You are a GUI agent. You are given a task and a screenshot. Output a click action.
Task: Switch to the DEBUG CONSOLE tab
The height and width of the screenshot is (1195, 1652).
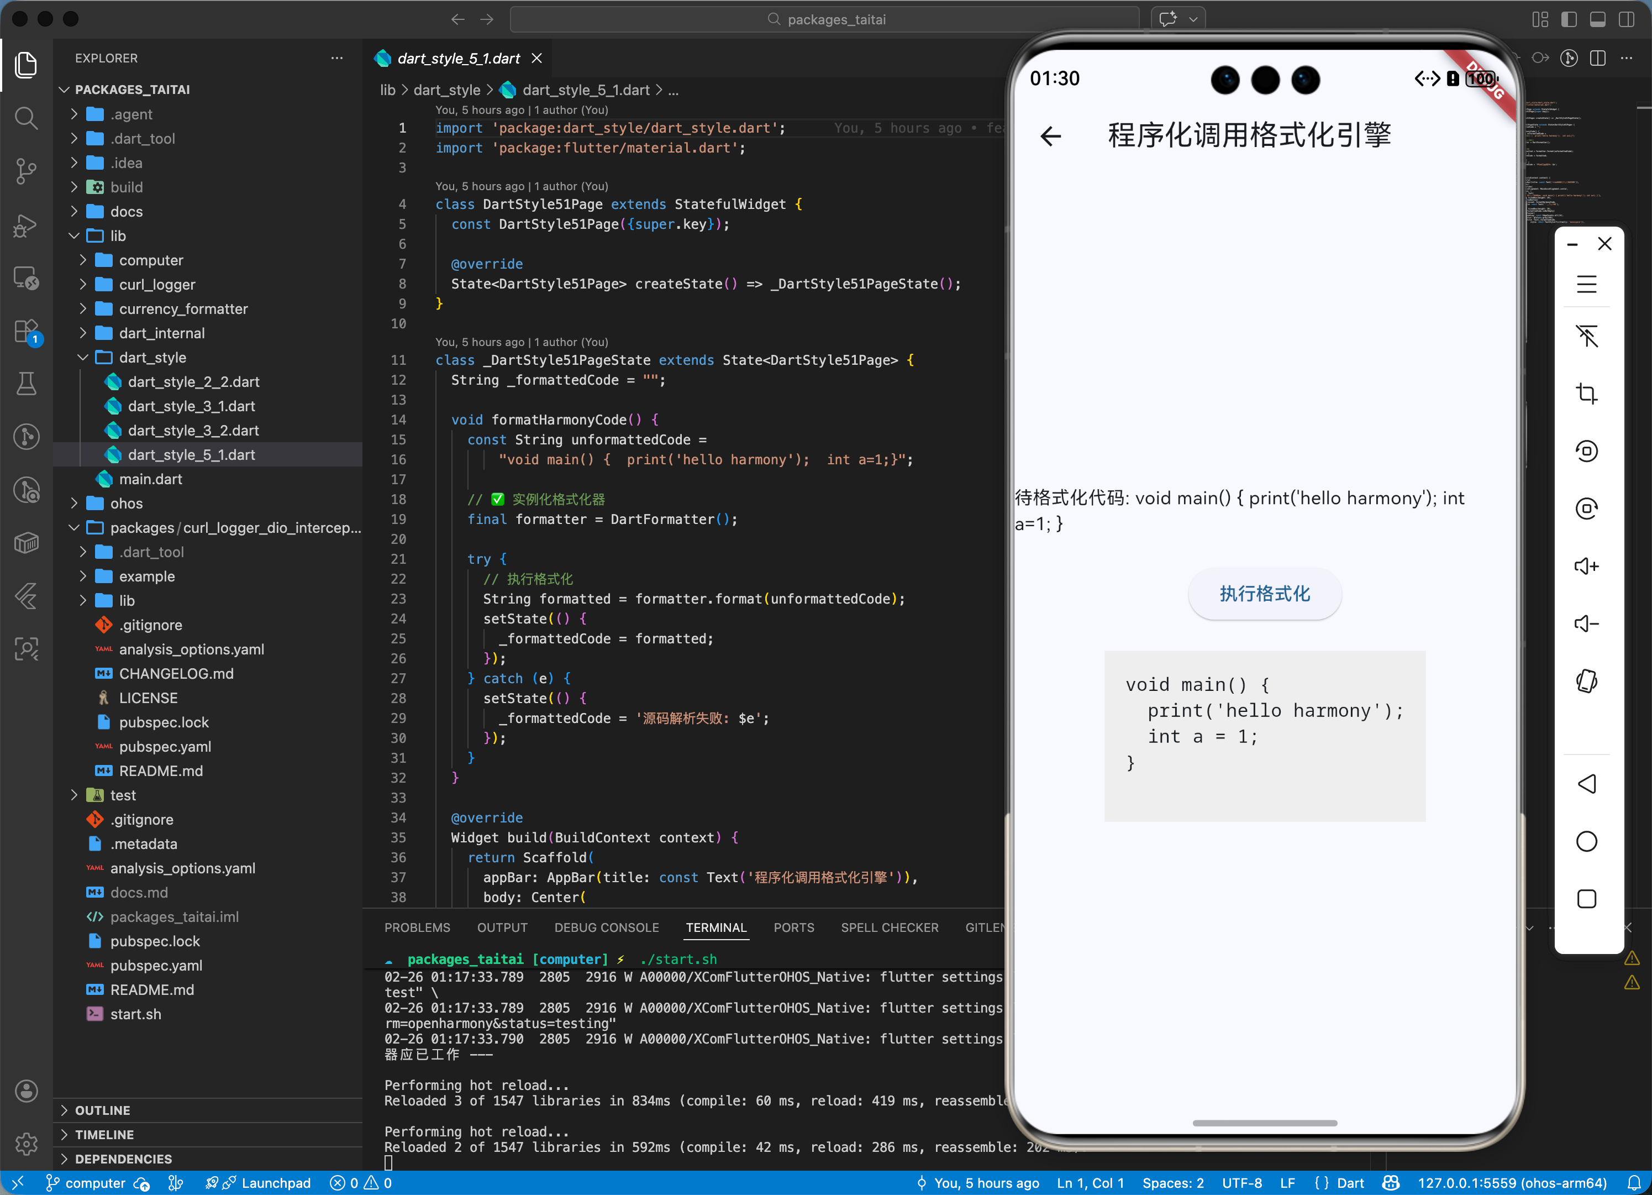coord(606,927)
